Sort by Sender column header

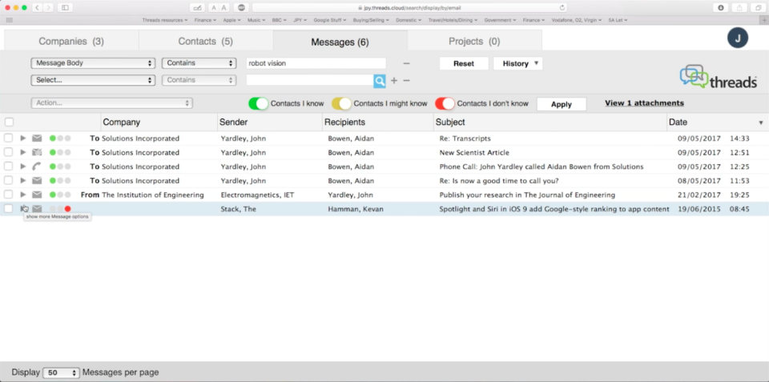click(x=233, y=122)
